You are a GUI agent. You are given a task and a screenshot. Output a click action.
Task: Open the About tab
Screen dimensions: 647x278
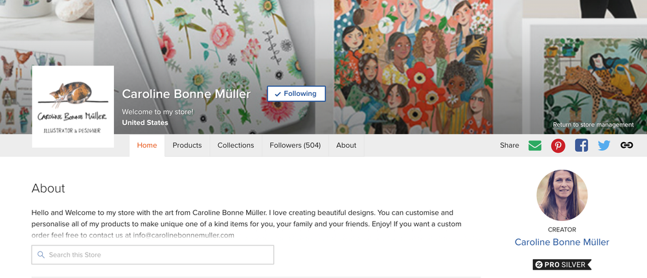(346, 145)
